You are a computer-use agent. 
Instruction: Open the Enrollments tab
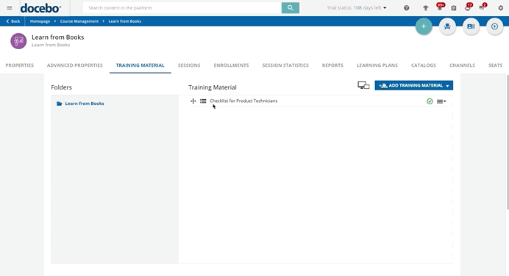pos(231,65)
